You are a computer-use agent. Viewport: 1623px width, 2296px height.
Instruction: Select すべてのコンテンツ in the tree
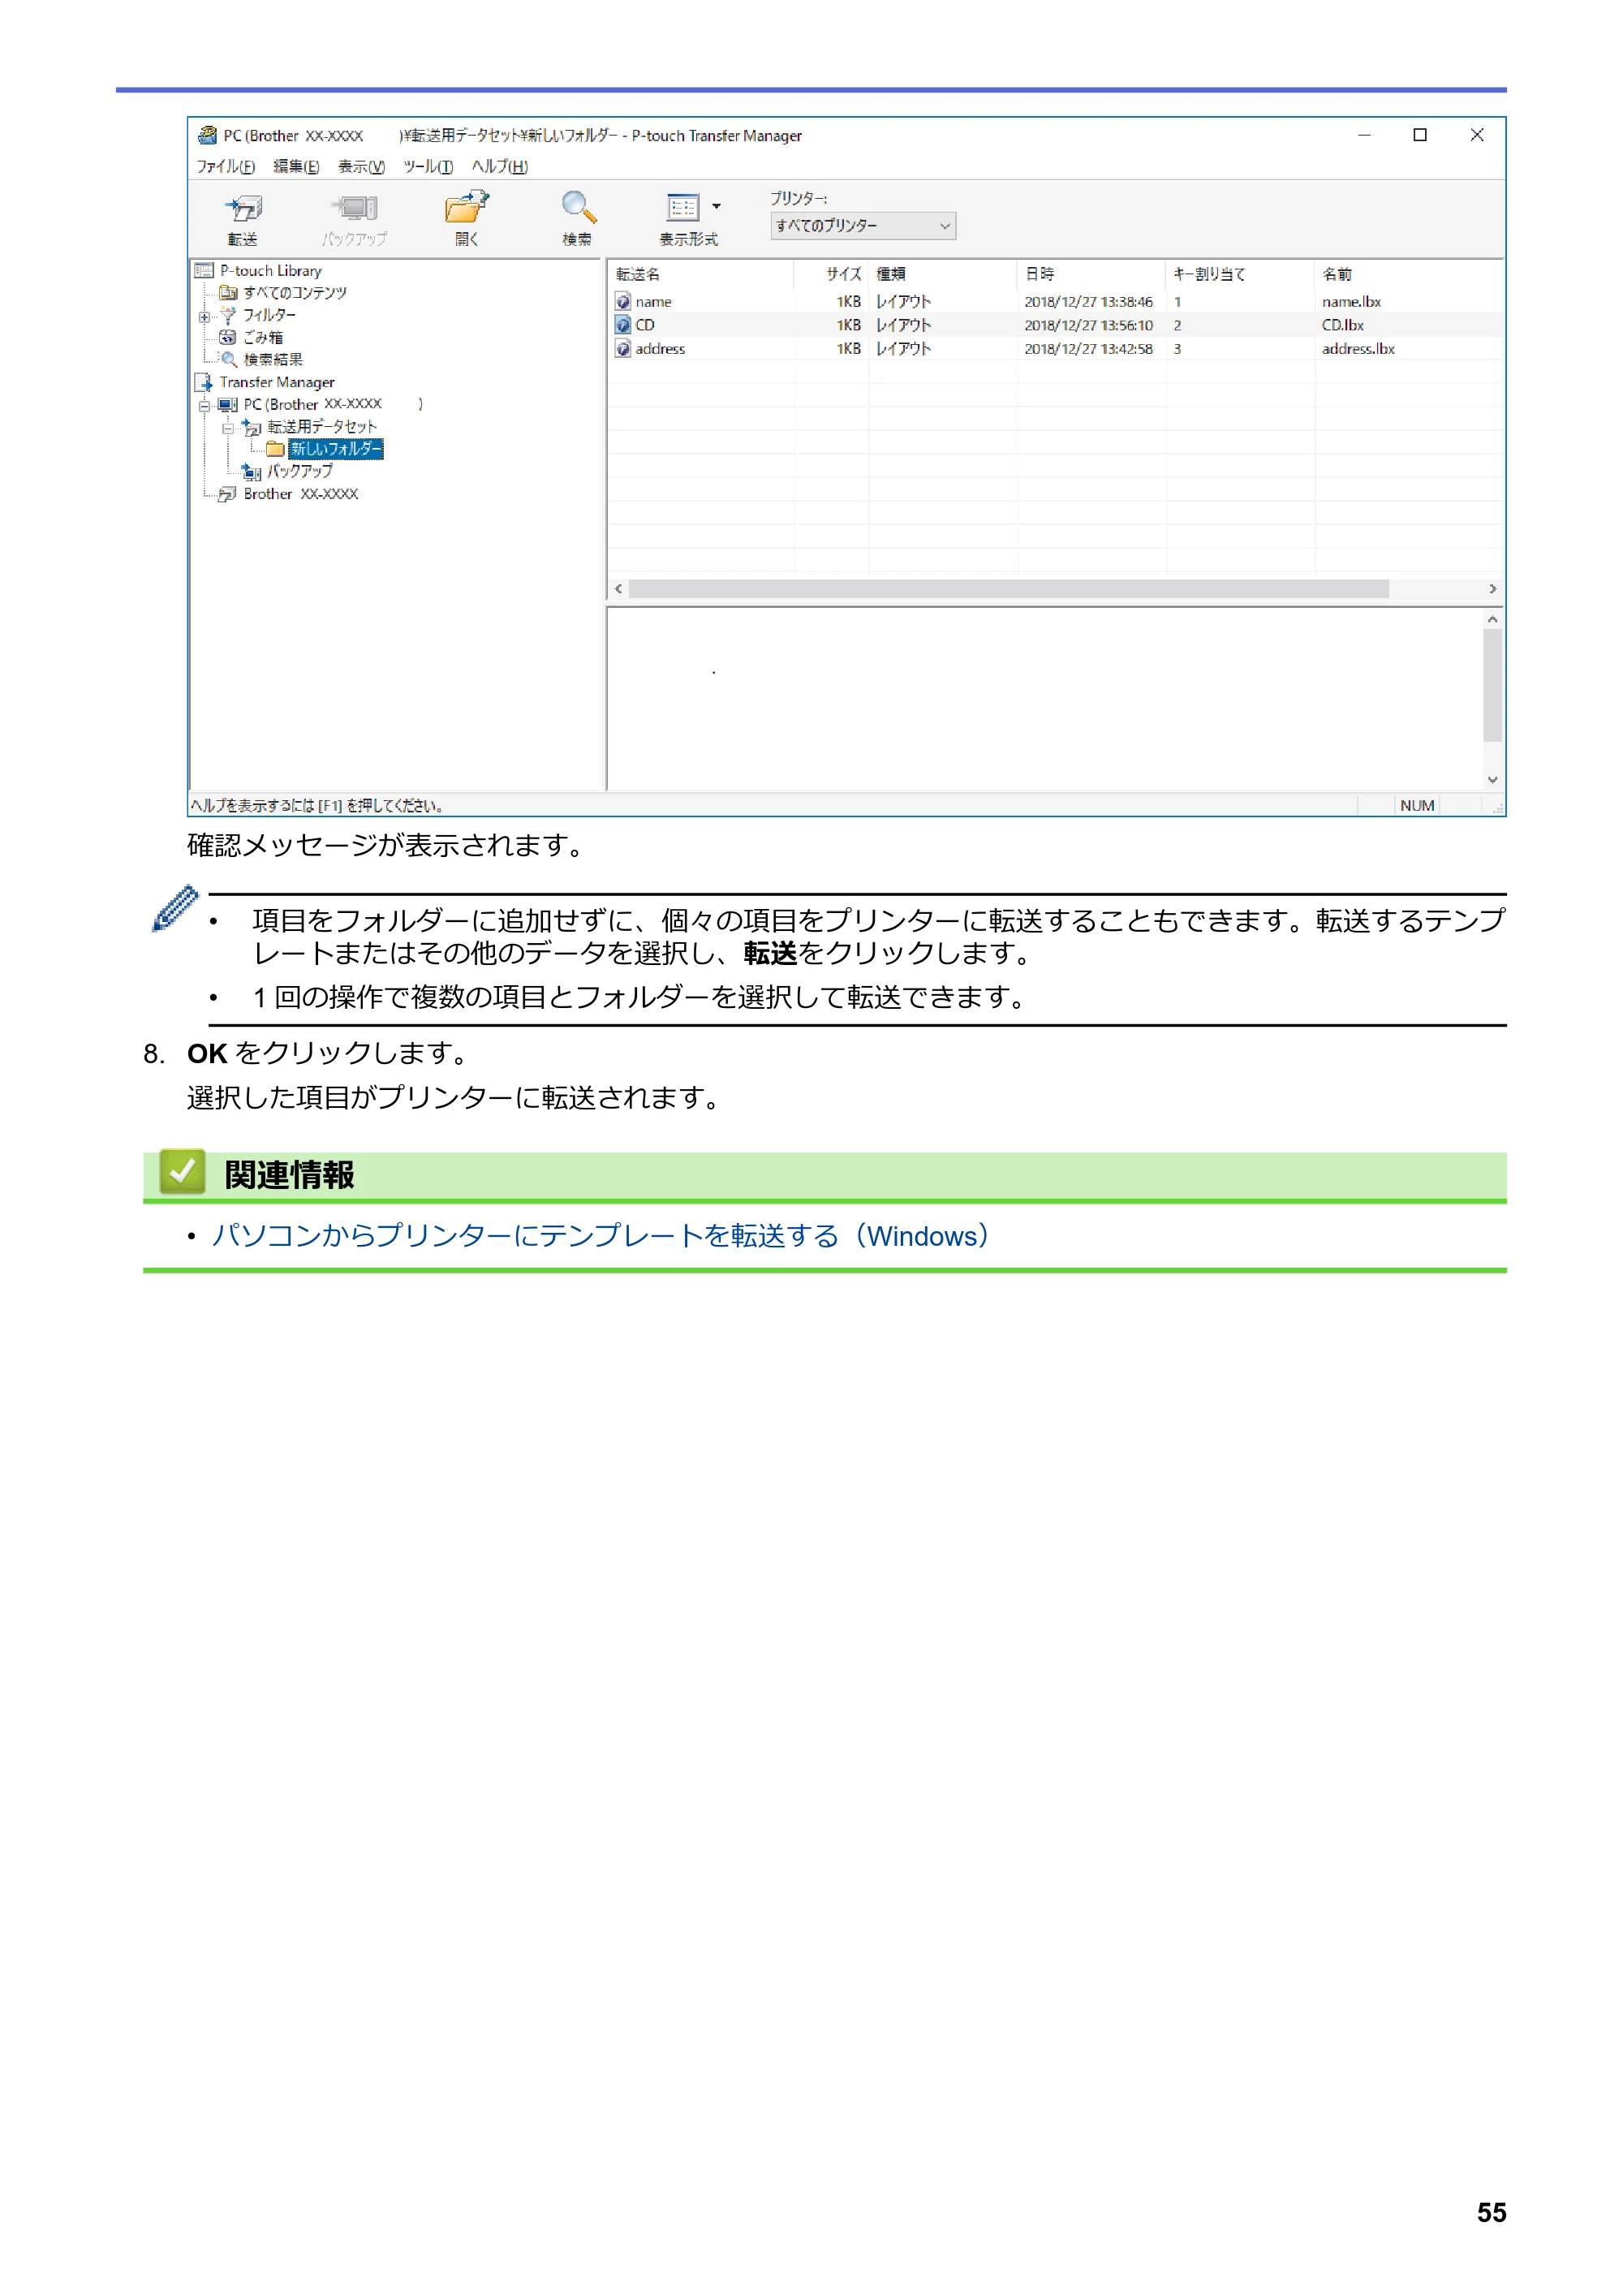tap(295, 293)
